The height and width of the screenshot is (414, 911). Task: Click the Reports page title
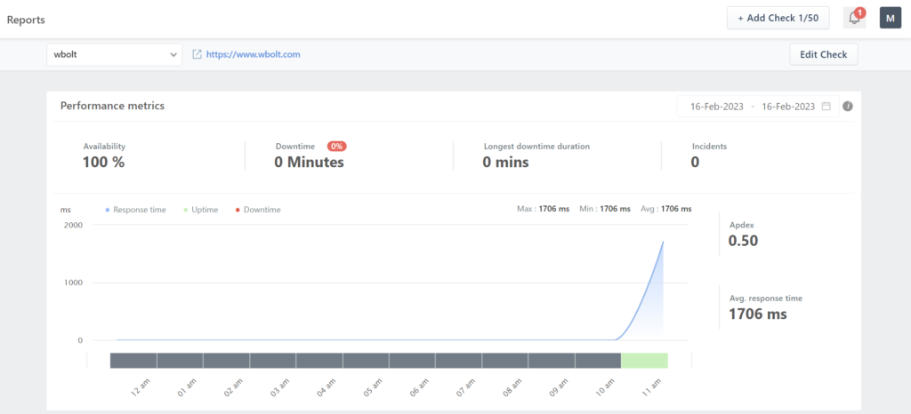click(26, 19)
